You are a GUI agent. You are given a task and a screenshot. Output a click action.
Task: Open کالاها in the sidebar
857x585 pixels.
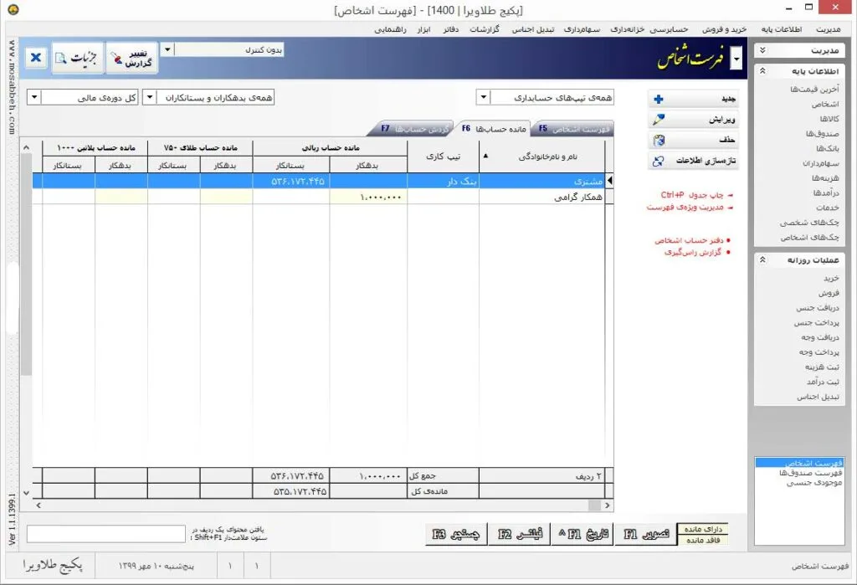[829, 119]
